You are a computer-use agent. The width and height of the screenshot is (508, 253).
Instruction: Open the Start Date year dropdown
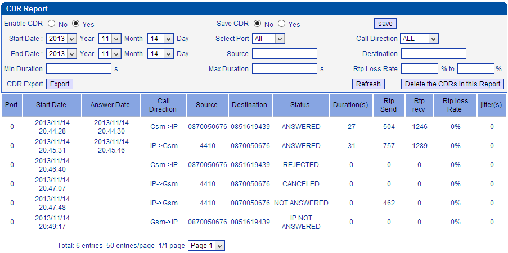pos(61,39)
